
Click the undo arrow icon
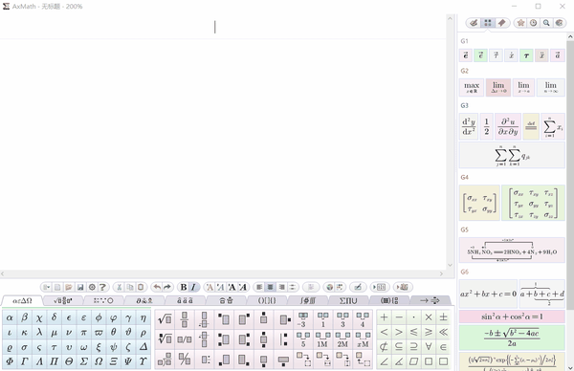(157, 287)
